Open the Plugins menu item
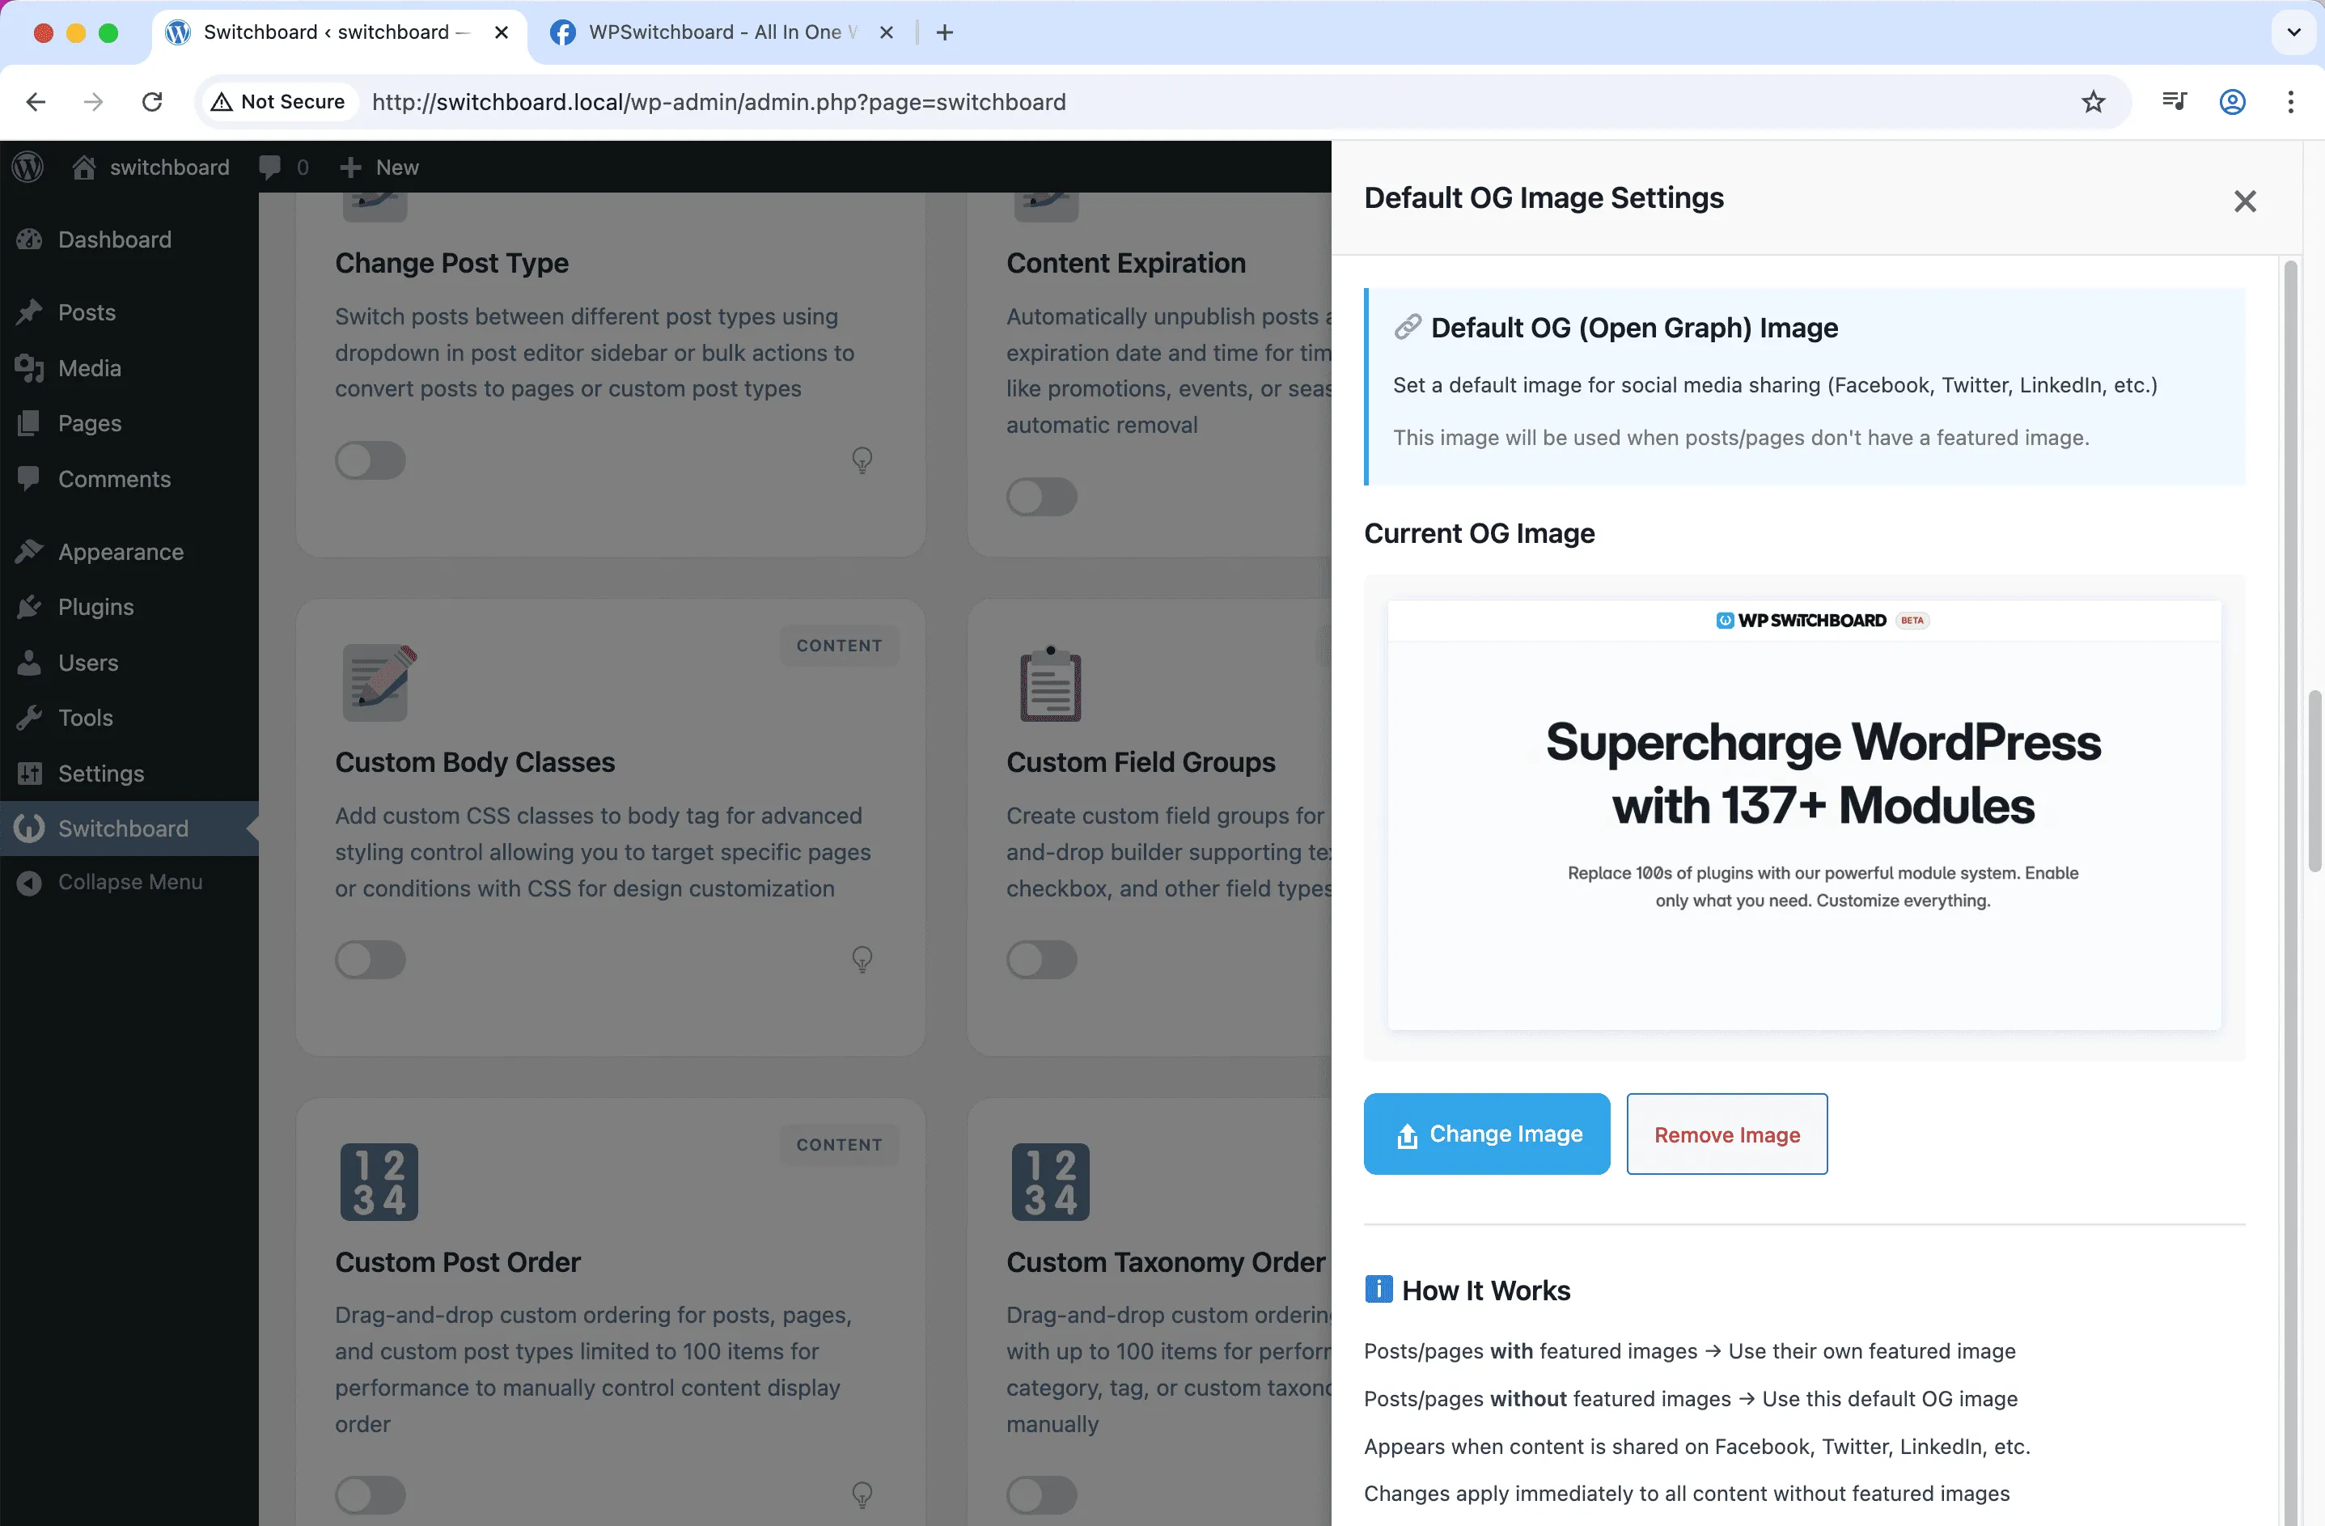This screenshot has width=2325, height=1526. [95, 607]
